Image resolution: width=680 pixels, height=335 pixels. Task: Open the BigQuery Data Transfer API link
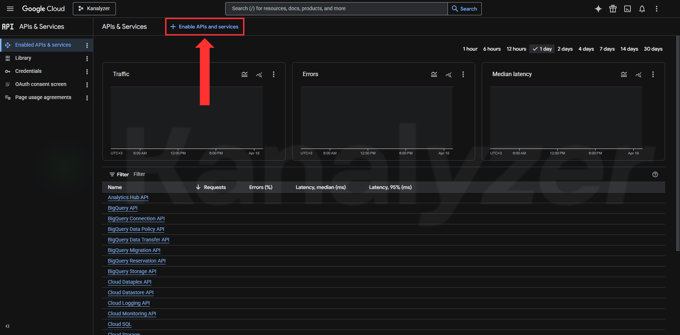coord(138,240)
